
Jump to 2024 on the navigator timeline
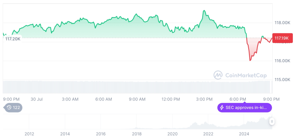pos(244,134)
